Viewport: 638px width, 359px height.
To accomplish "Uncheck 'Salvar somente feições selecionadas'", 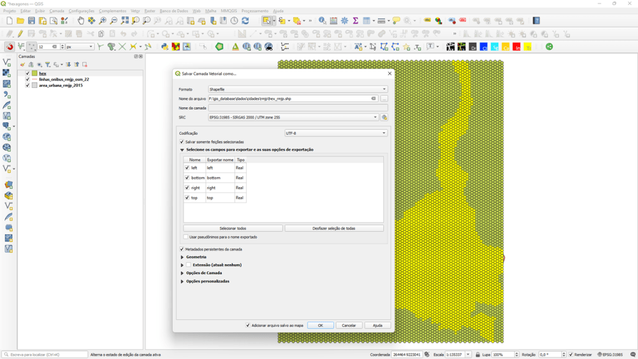I will coord(182,142).
